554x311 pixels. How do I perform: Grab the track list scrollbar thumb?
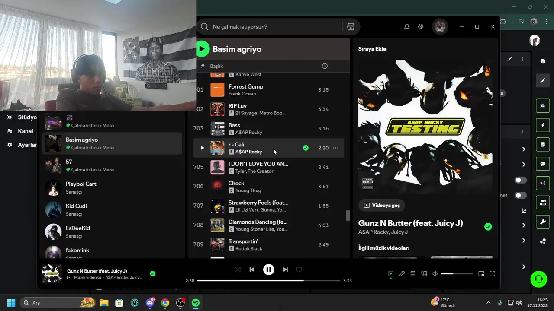point(348,216)
